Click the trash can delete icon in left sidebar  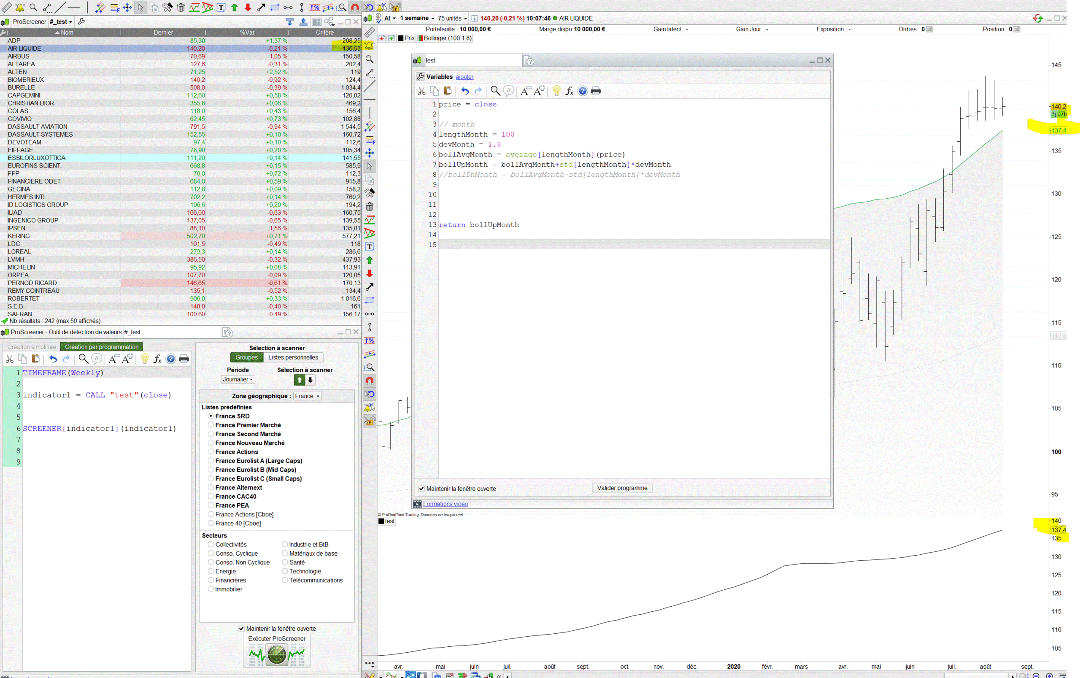pyautogui.click(x=370, y=207)
